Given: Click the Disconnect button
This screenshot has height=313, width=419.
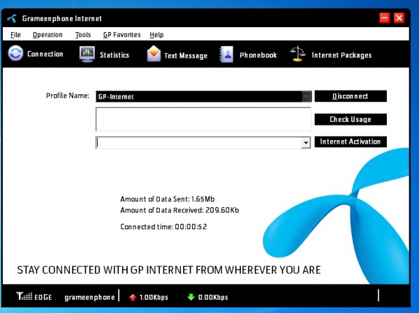Looking at the screenshot, I should tap(351, 96).
